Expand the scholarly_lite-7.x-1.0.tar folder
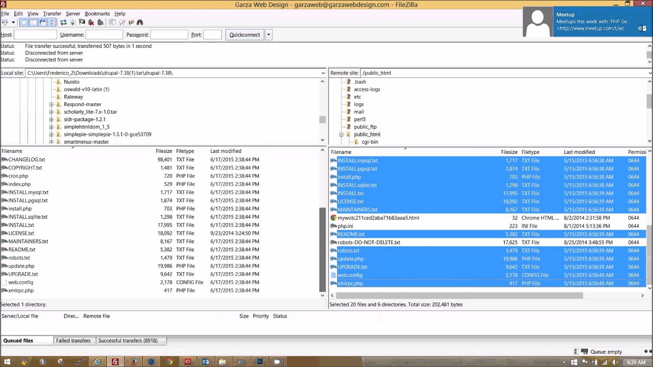The image size is (653, 367). pos(51,112)
